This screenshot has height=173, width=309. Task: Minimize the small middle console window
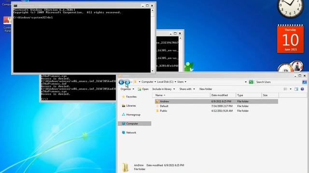(x=170, y=34)
